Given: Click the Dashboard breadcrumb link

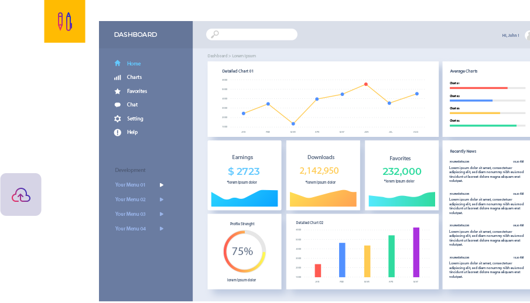Looking at the screenshot, I should click(217, 56).
